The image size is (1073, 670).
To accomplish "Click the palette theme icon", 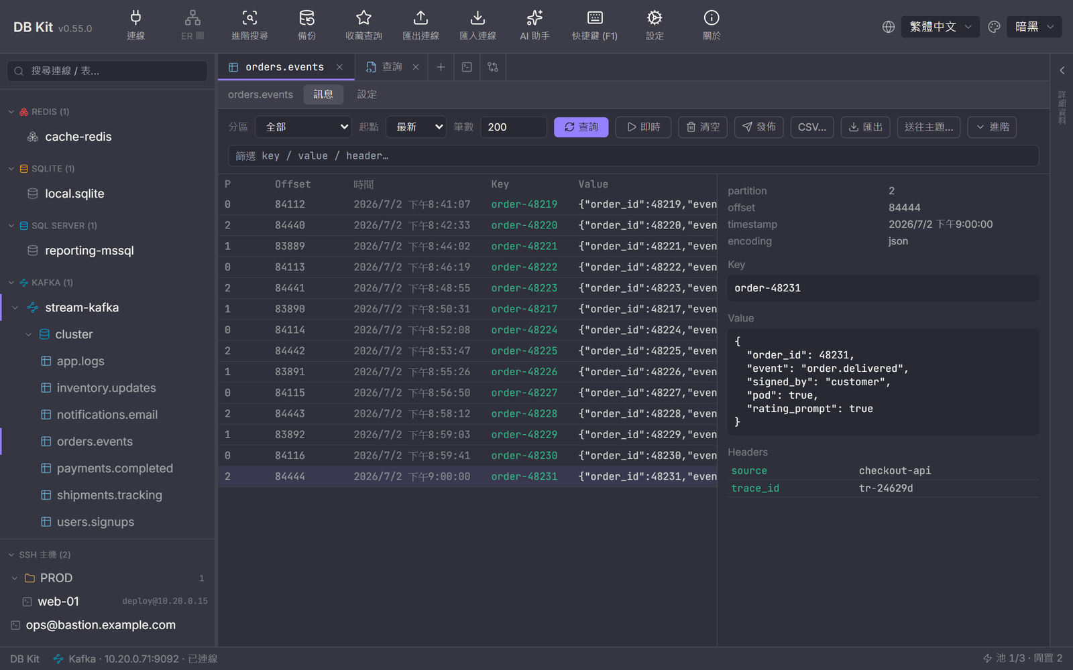I will (x=994, y=27).
